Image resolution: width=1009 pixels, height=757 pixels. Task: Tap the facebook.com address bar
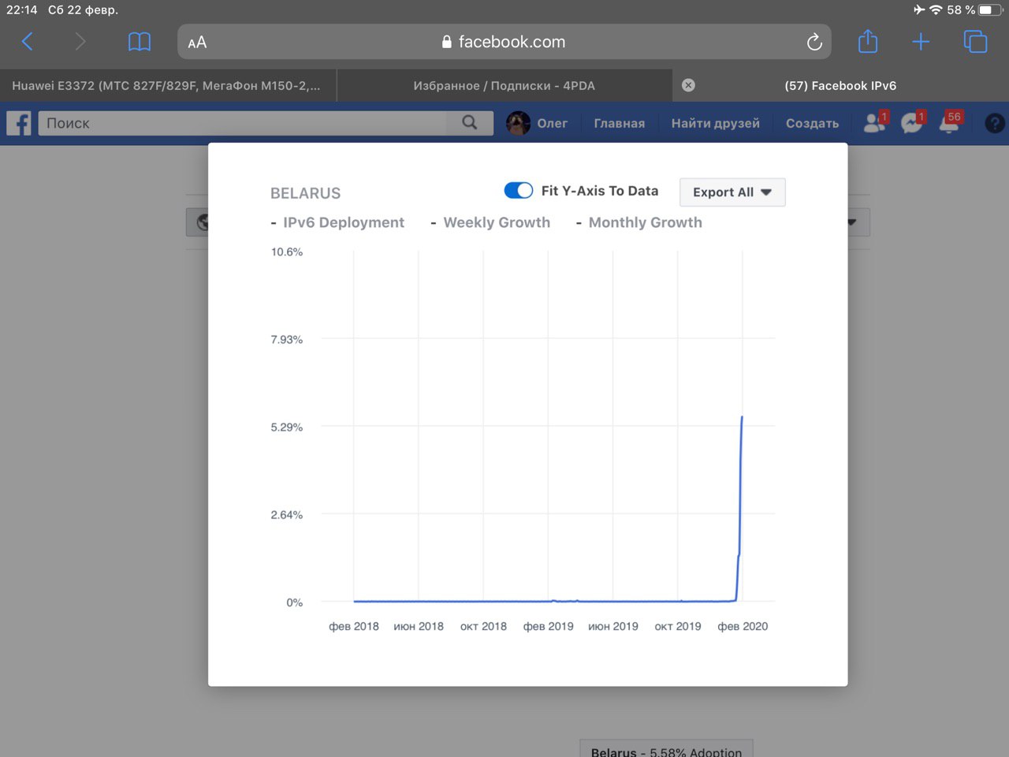[504, 42]
